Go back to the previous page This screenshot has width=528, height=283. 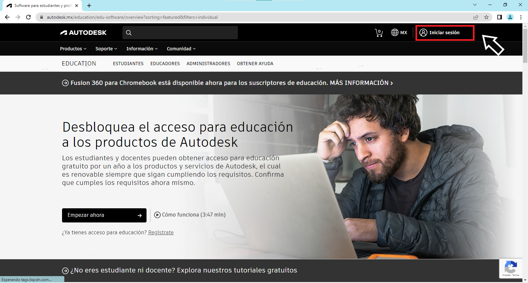tap(7, 17)
